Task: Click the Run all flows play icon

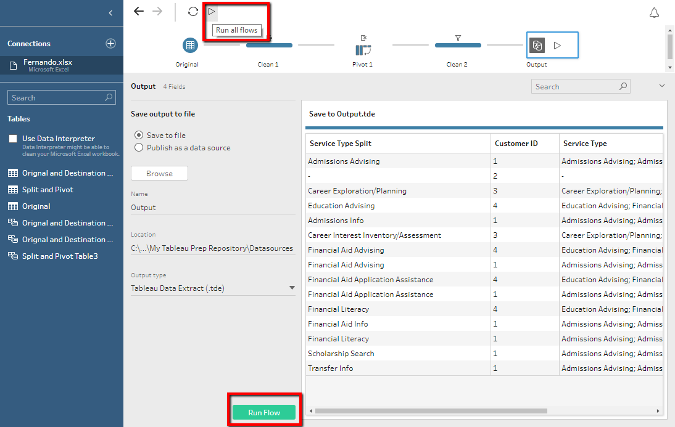Action: tap(210, 11)
